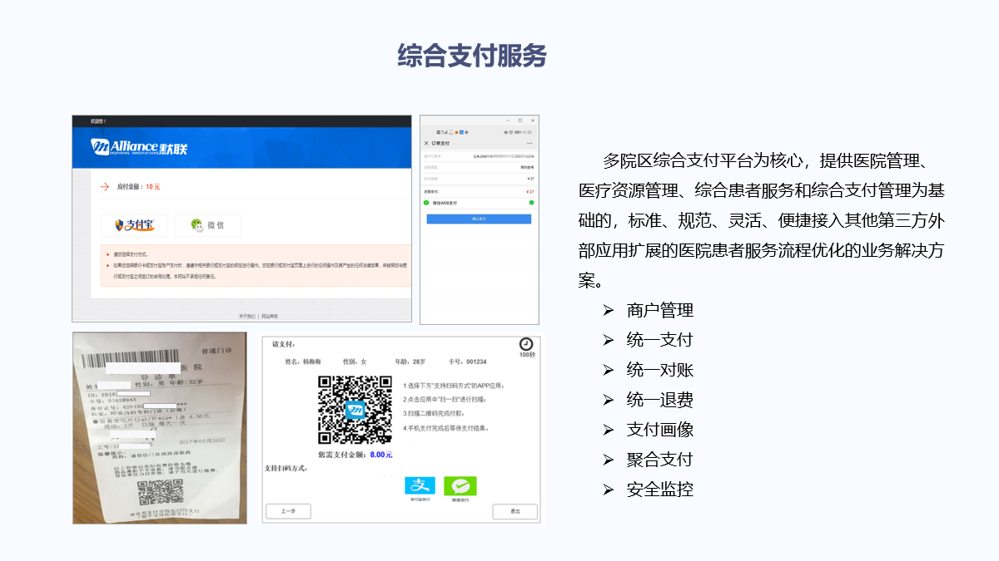This screenshot has height=561, width=999.
Task: Click the X icon beside 订单支付
Action: click(426, 144)
